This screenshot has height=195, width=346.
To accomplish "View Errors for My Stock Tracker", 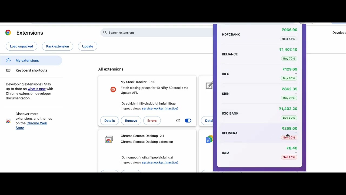I will coord(152,121).
